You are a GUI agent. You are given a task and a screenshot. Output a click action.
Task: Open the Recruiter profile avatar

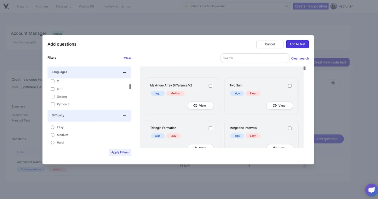(x=334, y=6)
